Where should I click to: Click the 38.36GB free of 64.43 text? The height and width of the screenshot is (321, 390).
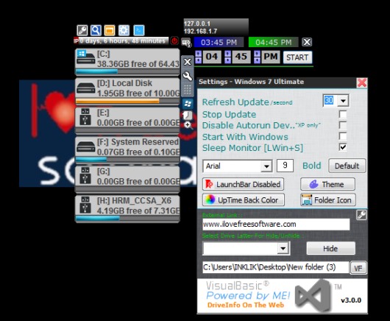click(138, 64)
